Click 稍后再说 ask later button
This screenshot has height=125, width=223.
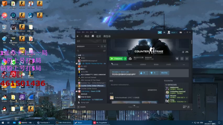tap(164, 73)
